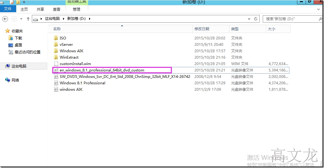Open the 文件 ribbon tab
Image resolution: width=324 pixels, height=168 pixels.
click(8, 9)
